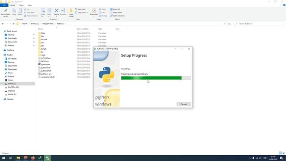Switch to the View ribbon tab
This screenshot has height=161, width=286.
coord(29,5)
